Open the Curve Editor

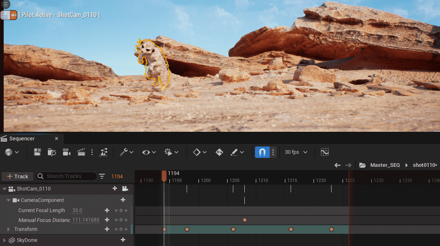(325, 152)
